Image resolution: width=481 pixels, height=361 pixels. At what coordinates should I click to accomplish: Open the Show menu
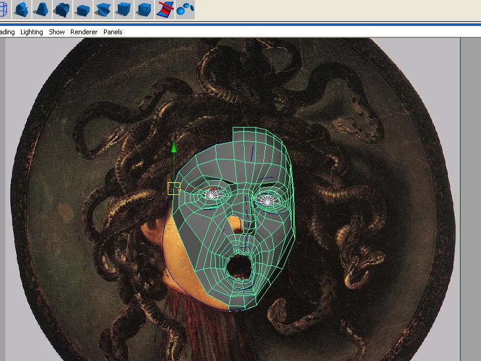(57, 32)
